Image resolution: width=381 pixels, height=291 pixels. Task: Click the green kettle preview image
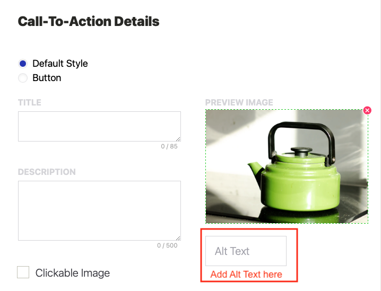[287, 166]
